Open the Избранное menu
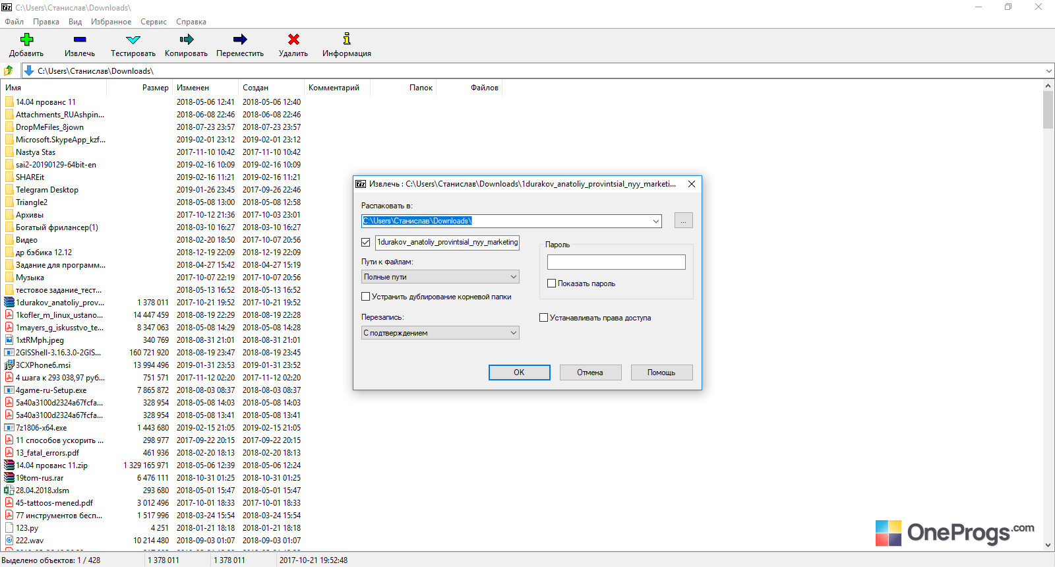The width and height of the screenshot is (1055, 567). tap(111, 22)
